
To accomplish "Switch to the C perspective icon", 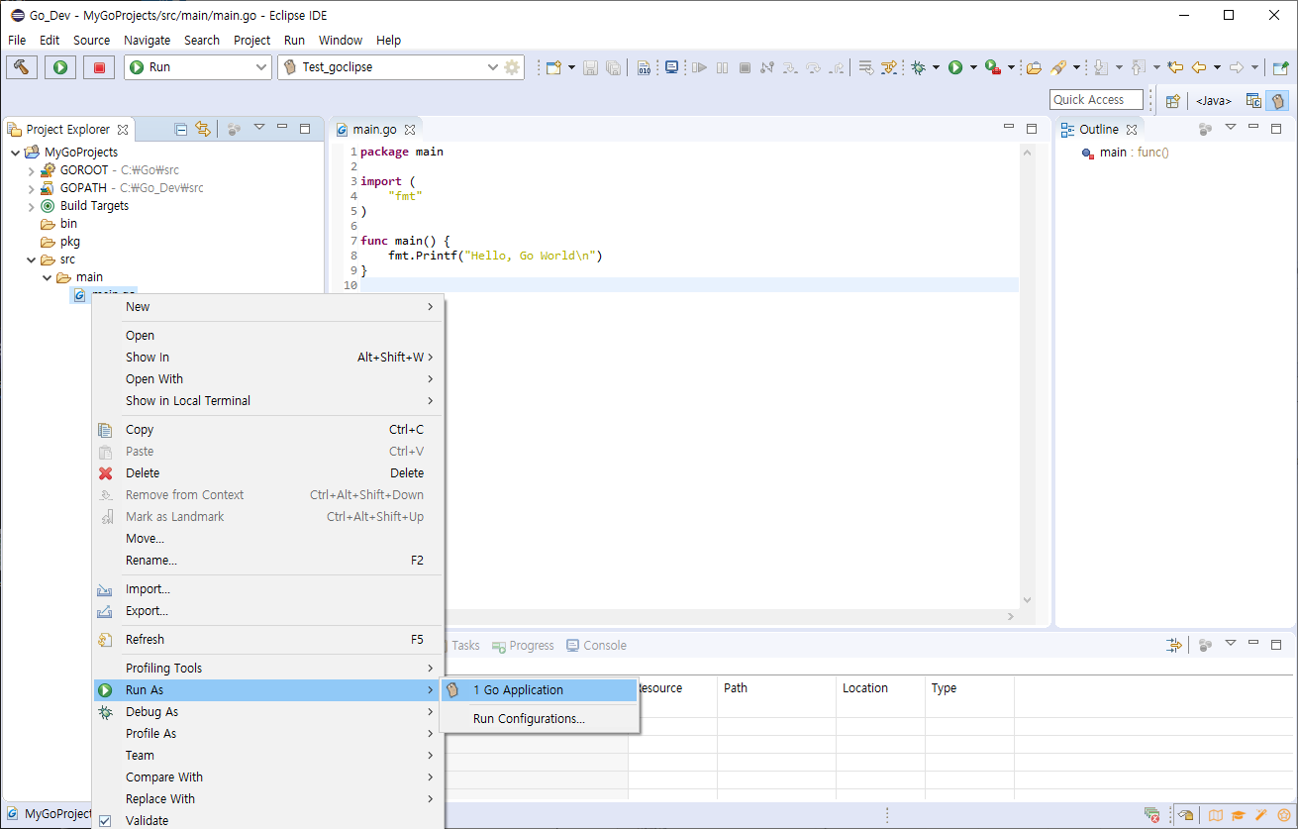I will coord(1253,100).
